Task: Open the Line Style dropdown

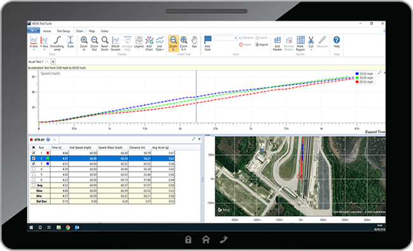Action: pos(159,43)
